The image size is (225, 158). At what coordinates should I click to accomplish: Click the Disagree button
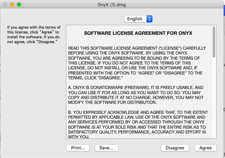tap(175, 148)
